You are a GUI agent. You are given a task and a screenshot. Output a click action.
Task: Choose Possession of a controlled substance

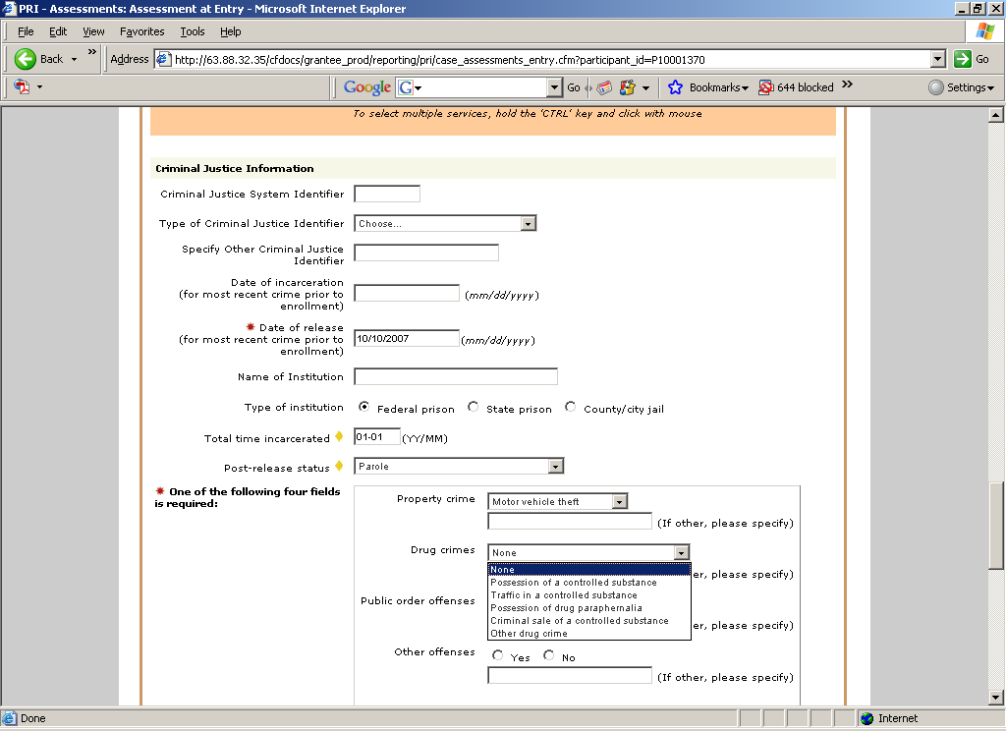tap(589, 582)
